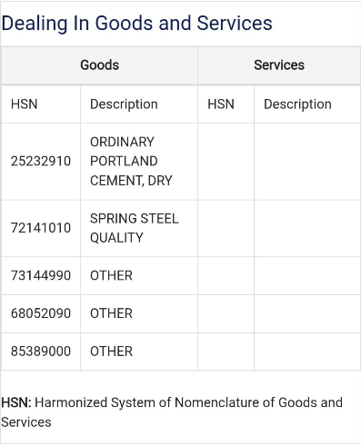Screen dimensions: 361x446
Task: Select the Spring Steel Quality description
Action: pos(135,228)
